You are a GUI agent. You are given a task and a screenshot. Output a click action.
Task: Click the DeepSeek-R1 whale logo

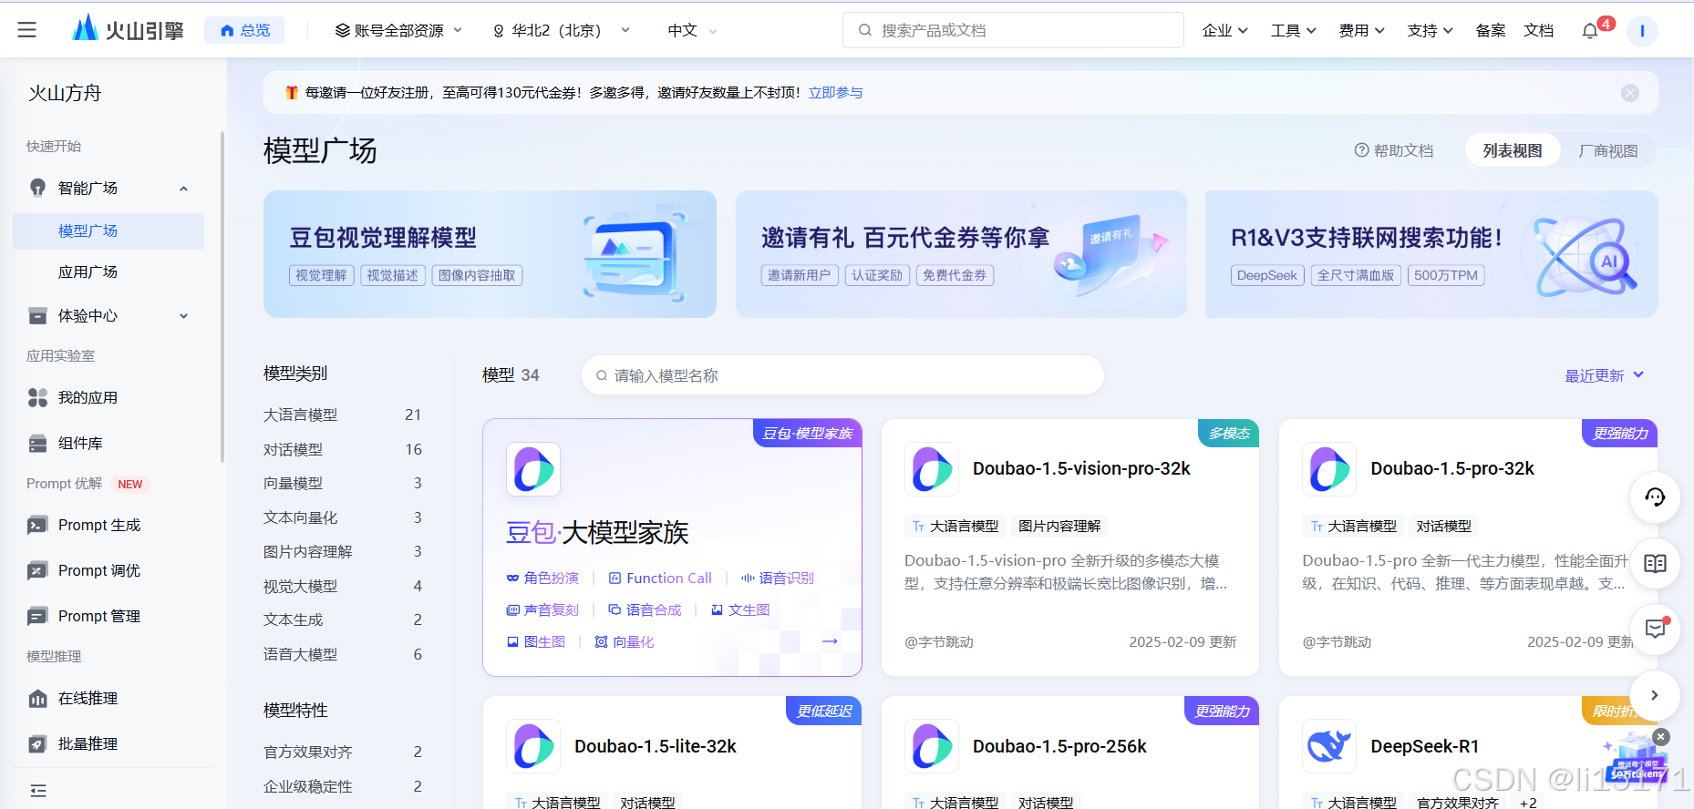1329,746
